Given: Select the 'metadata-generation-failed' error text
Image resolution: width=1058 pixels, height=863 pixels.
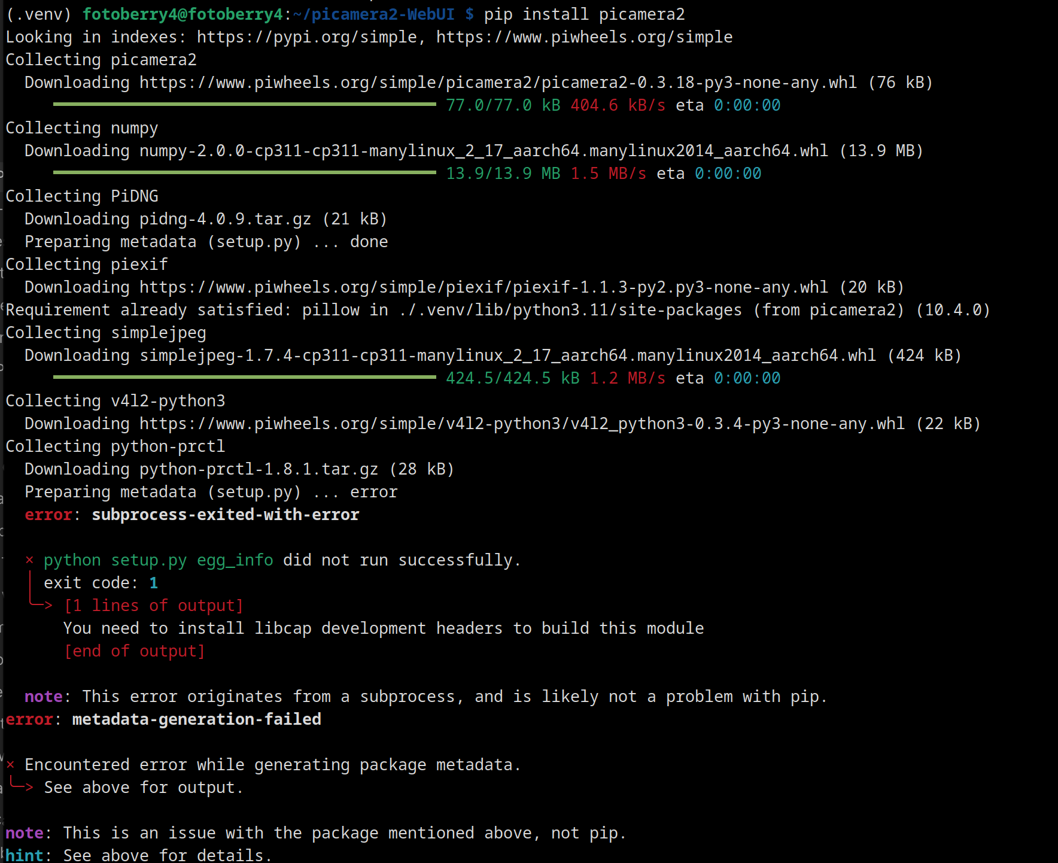Looking at the screenshot, I should (x=197, y=719).
